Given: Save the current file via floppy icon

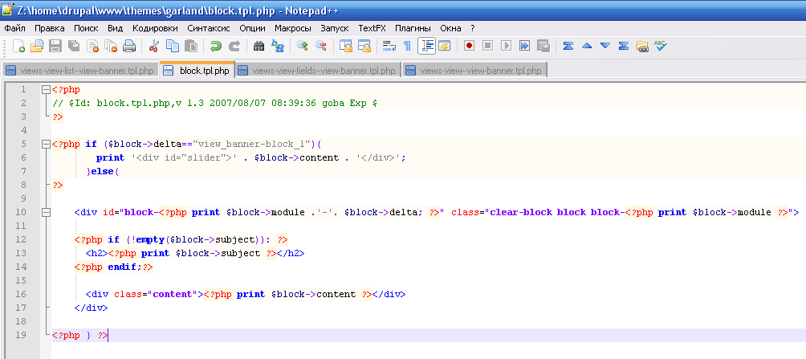Looking at the screenshot, I should (x=55, y=47).
